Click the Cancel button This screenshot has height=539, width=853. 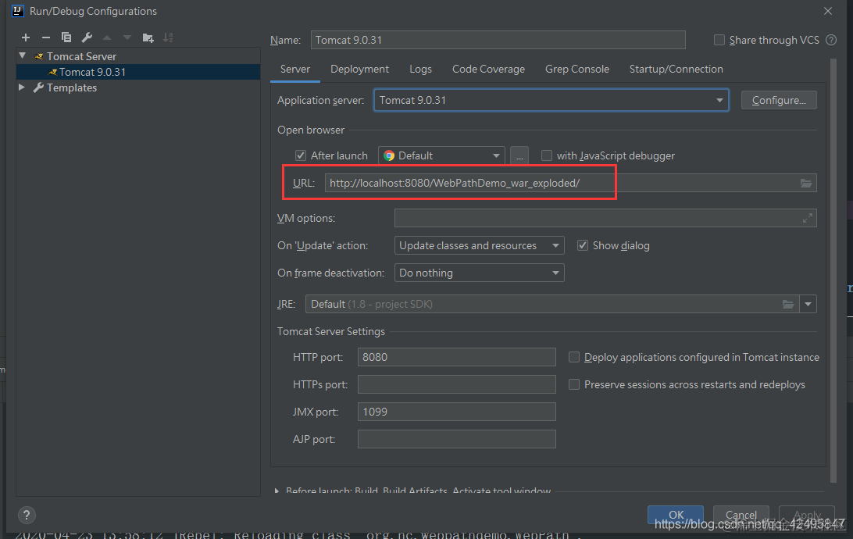[x=741, y=515]
